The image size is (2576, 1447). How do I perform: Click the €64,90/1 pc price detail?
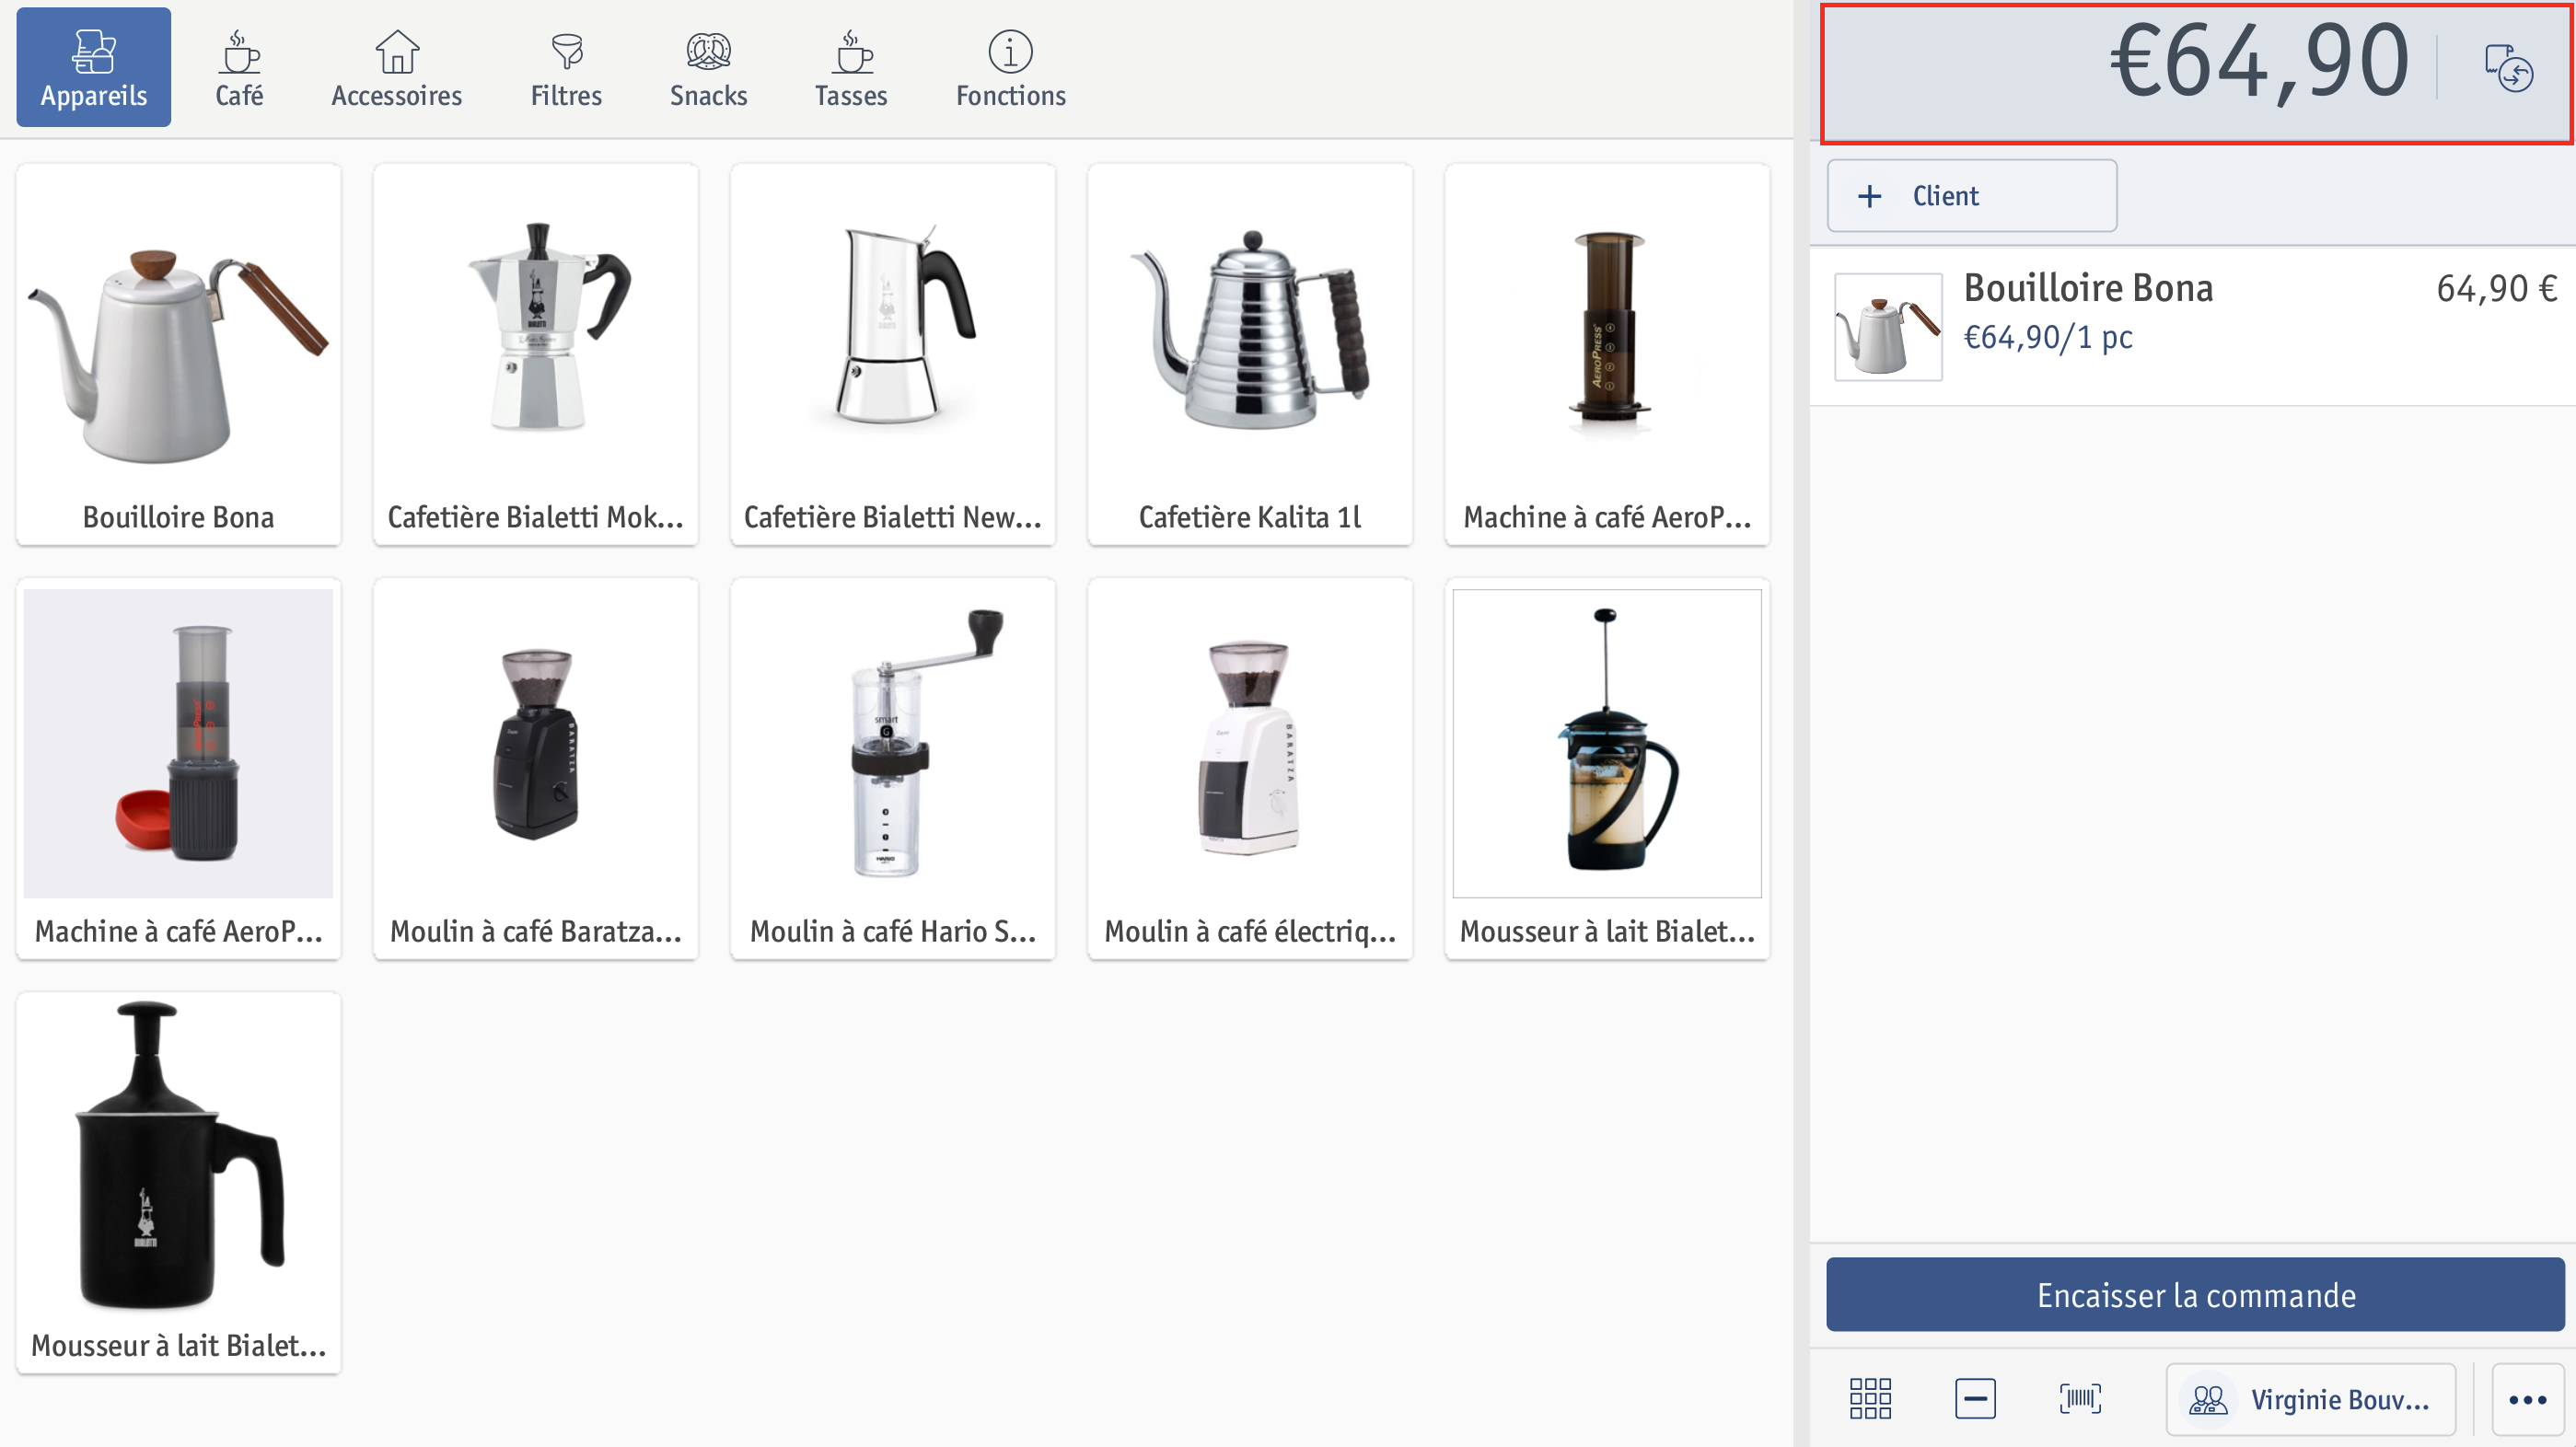(2047, 337)
